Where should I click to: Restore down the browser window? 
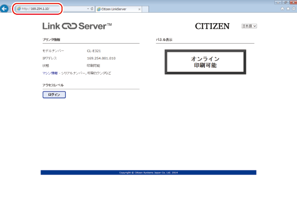coord(285,3)
